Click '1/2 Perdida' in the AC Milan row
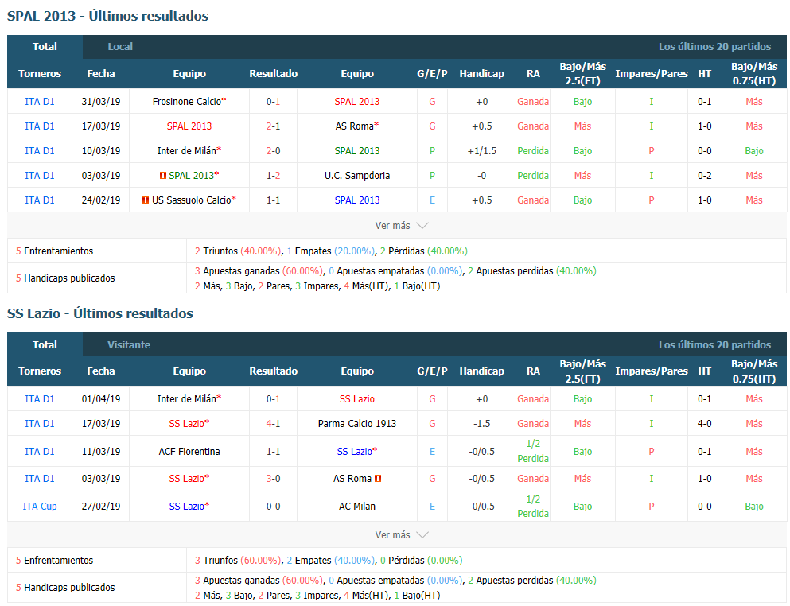Image resolution: width=790 pixels, height=606 pixels. point(533,507)
